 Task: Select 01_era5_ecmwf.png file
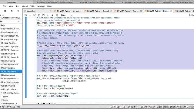tap(11, 32)
